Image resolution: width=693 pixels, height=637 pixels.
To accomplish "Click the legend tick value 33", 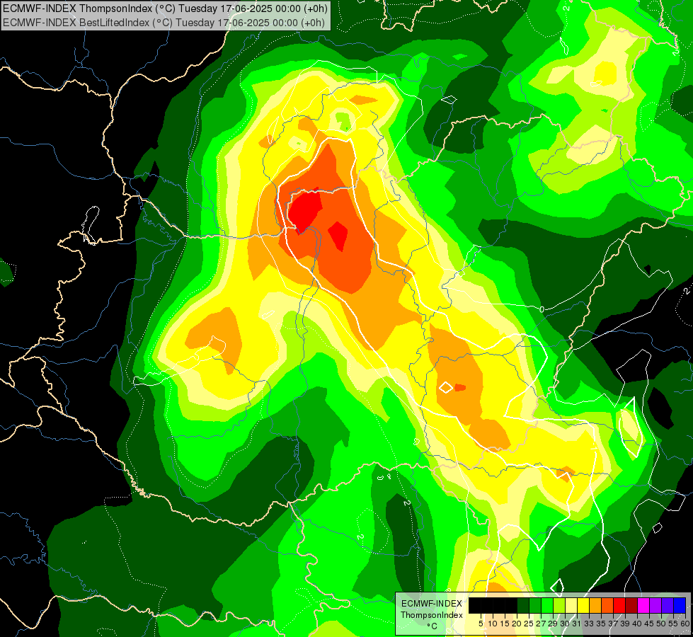I will tap(589, 624).
